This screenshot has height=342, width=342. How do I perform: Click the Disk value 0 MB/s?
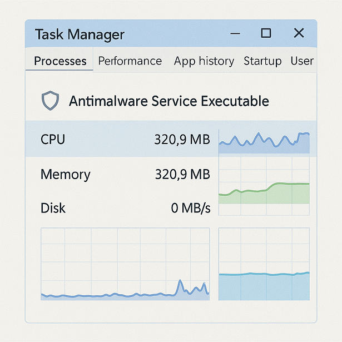191,208
